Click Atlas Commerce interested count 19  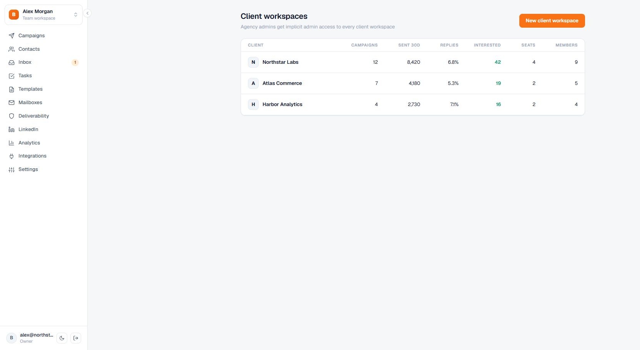click(x=498, y=83)
